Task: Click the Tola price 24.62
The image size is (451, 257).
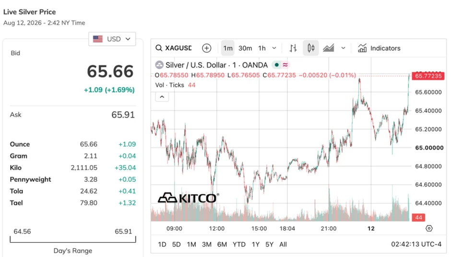Action: click(89, 191)
